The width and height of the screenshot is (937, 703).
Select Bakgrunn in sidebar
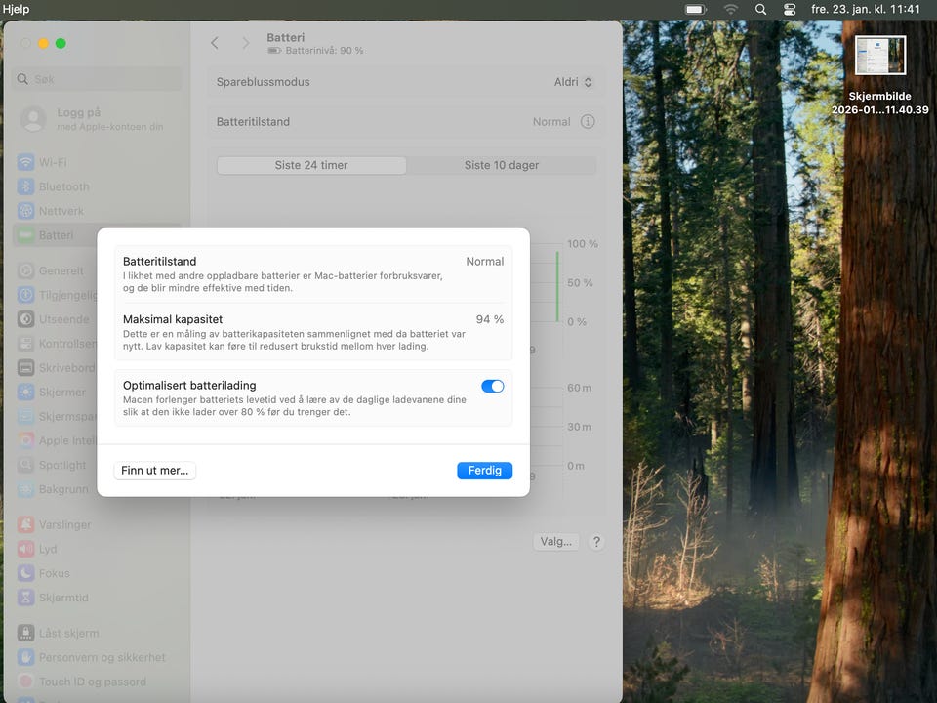coord(57,489)
